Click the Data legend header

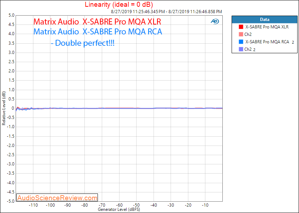(265, 20)
